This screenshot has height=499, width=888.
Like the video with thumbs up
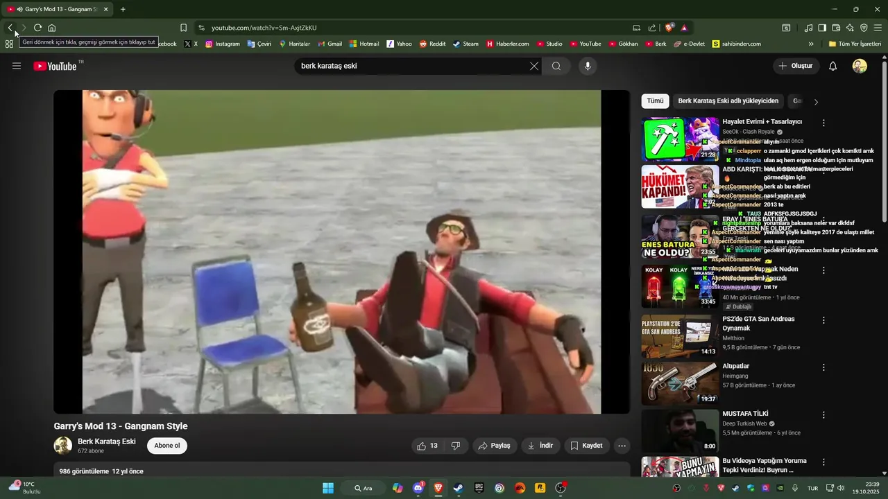pos(428,446)
